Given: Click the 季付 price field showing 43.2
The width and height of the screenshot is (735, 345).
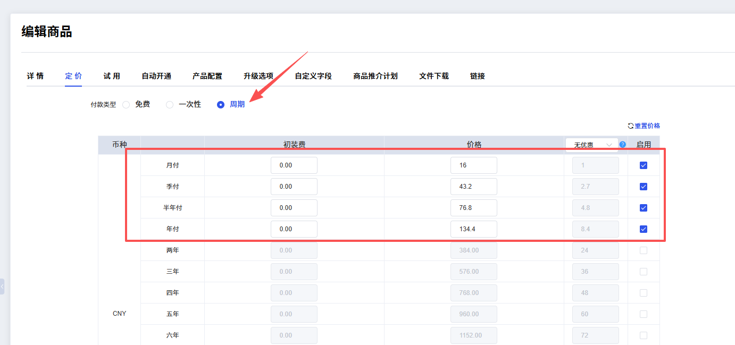Looking at the screenshot, I should click(474, 187).
